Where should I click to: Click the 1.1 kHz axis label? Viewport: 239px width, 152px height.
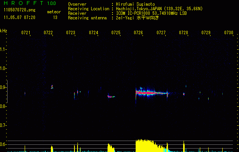tap(2, 49)
